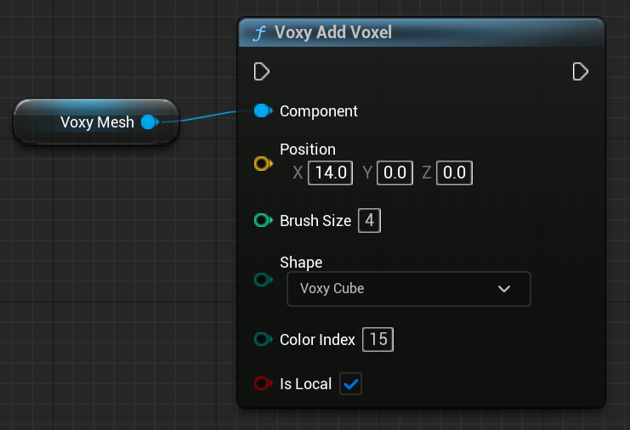Click the Voxy Mesh output pin
This screenshot has height=430, width=630.
coord(149,122)
